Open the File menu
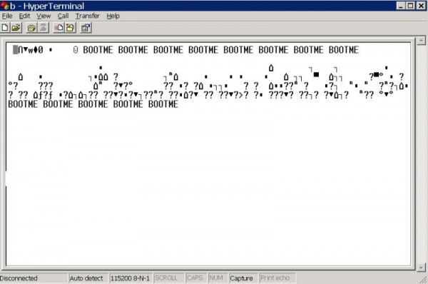The width and height of the screenshot is (428, 284). pyautogui.click(x=7, y=16)
